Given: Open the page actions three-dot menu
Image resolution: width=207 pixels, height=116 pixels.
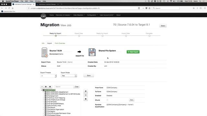Looking at the screenshot, I should (x=143, y=8).
